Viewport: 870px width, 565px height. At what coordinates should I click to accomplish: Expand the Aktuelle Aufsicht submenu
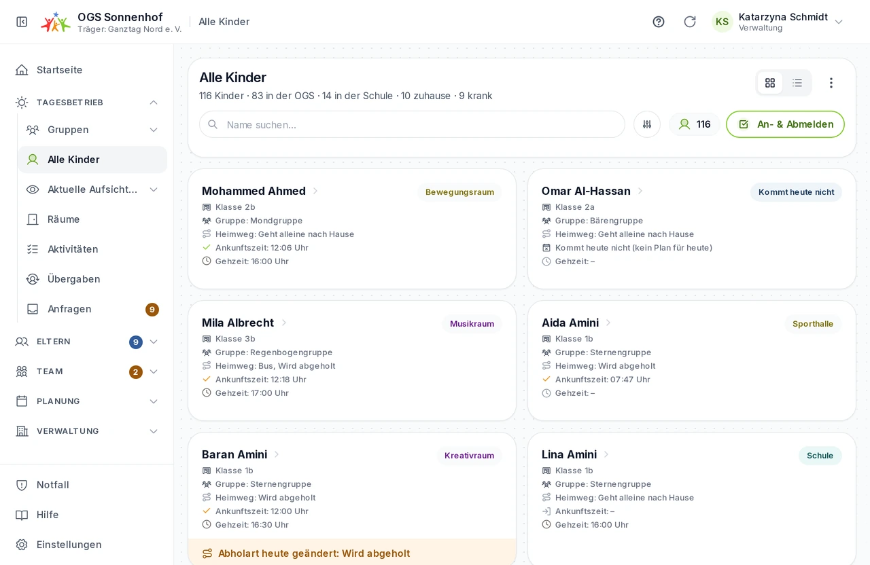tap(154, 189)
